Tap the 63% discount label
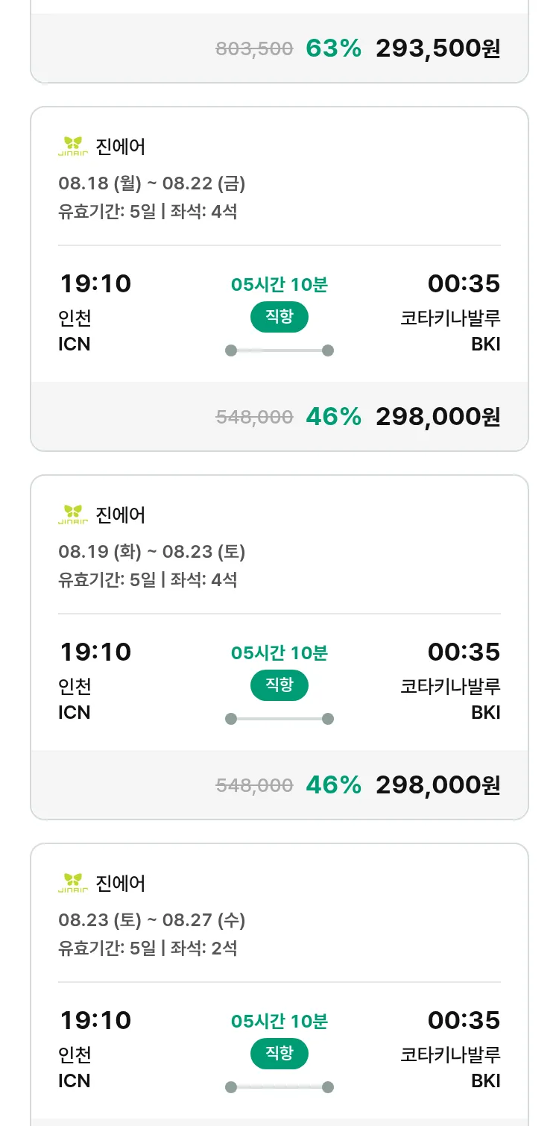 tap(333, 48)
